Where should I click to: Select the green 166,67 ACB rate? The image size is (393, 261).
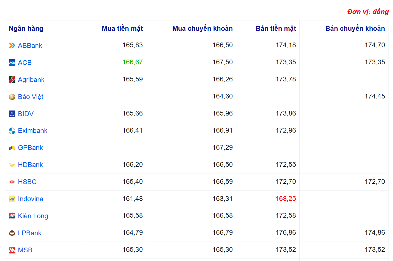point(132,62)
